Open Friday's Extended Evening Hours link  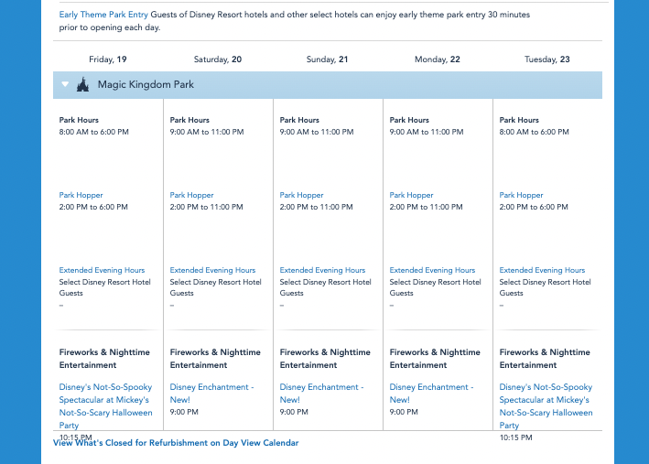[103, 270]
